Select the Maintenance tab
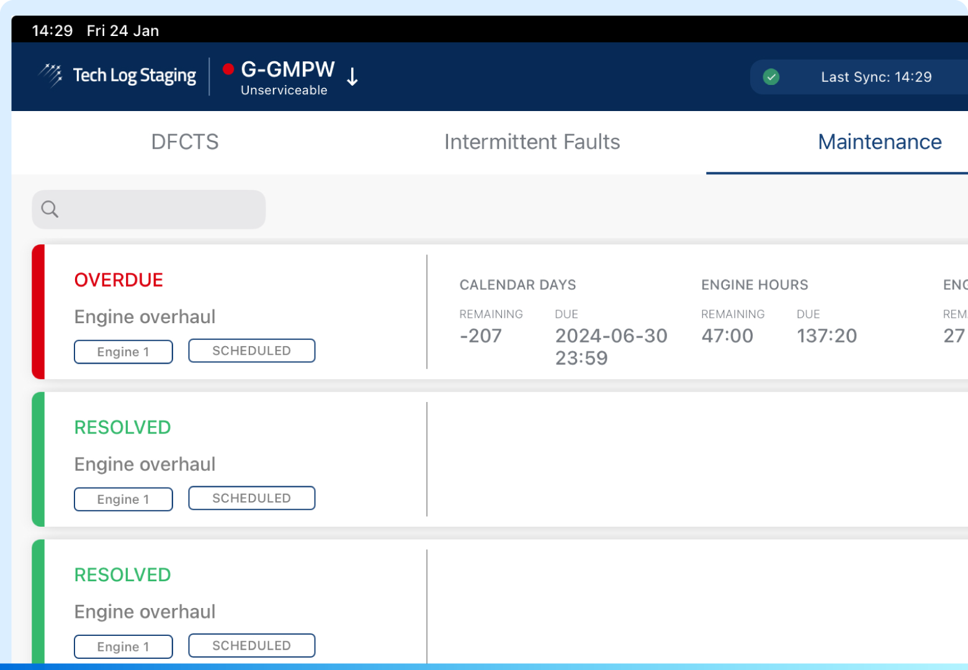The height and width of the screenshot is (670, 968). (879, 142)
